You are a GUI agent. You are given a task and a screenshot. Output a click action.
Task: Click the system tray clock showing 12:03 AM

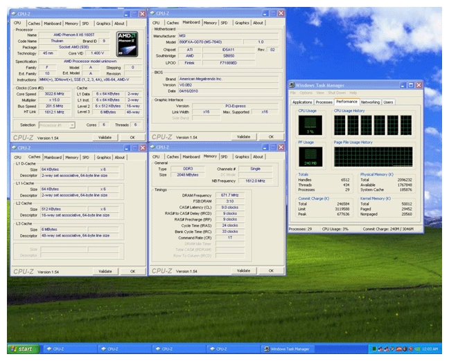pos(430,349)
